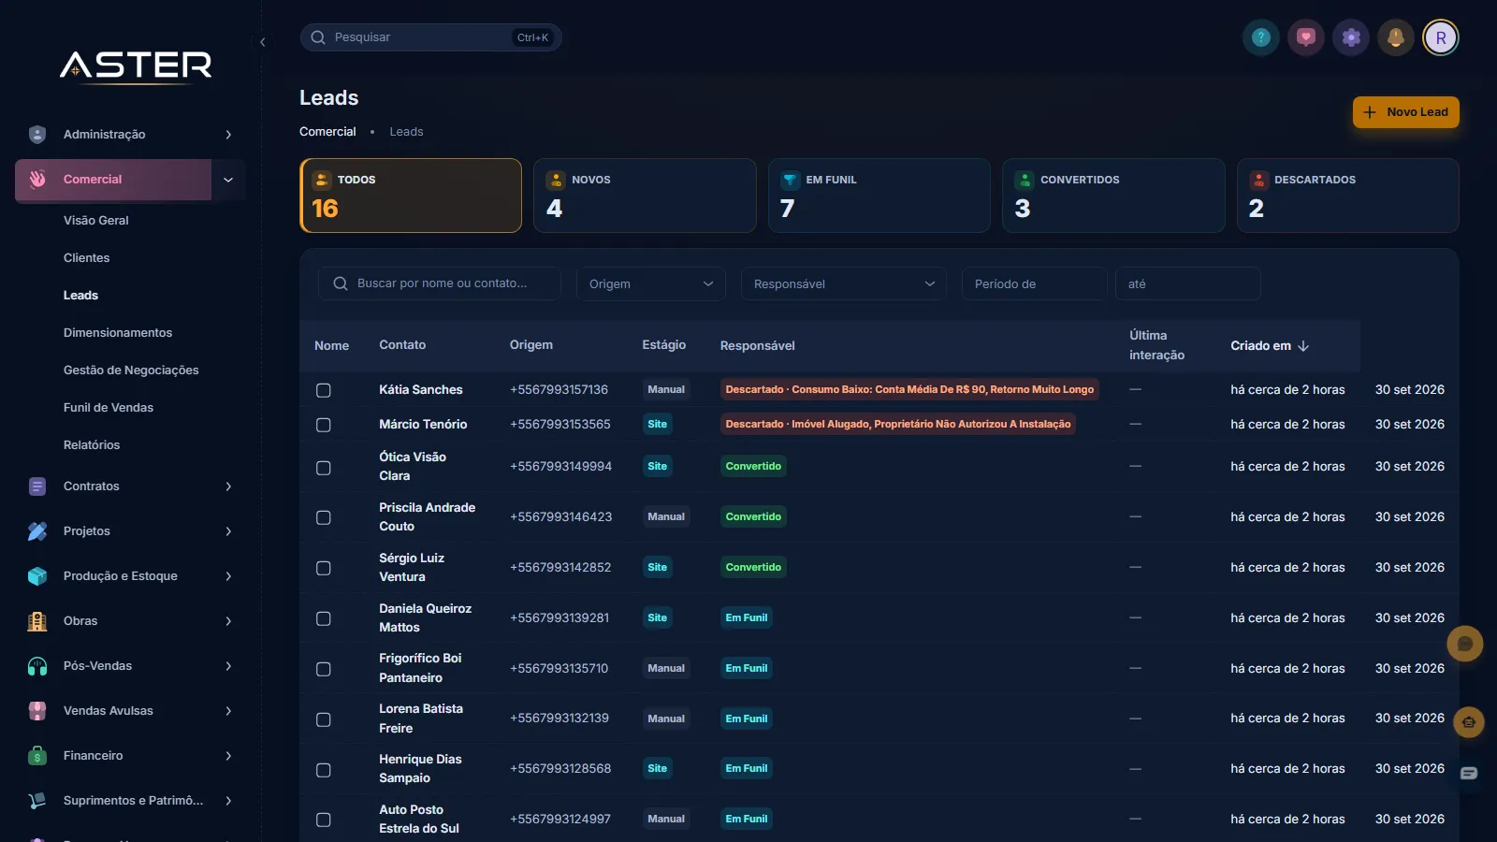Image resolution: width=1497 pixels, height=842 pixels.
Task: Click the Período de date field
Action: [x=1034, y=283]
